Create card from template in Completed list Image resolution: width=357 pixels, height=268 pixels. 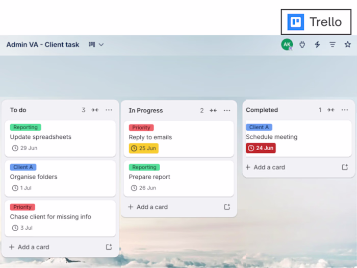coord(345,167)
